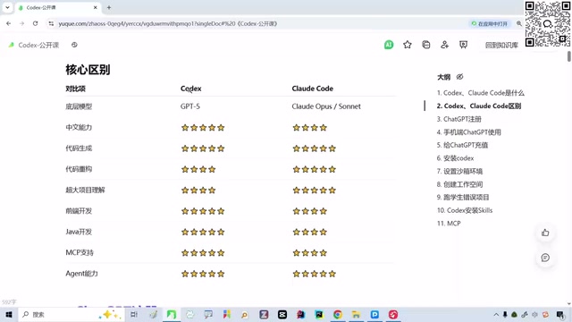Open the Codex-公开课 document title link
Screen dimensions: 572x322
pyautogui.click(x=38, y=45)
